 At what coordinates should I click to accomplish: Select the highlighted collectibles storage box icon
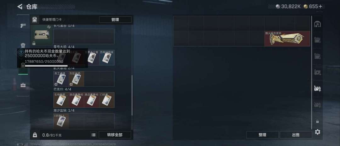click(x=317, y=88)
